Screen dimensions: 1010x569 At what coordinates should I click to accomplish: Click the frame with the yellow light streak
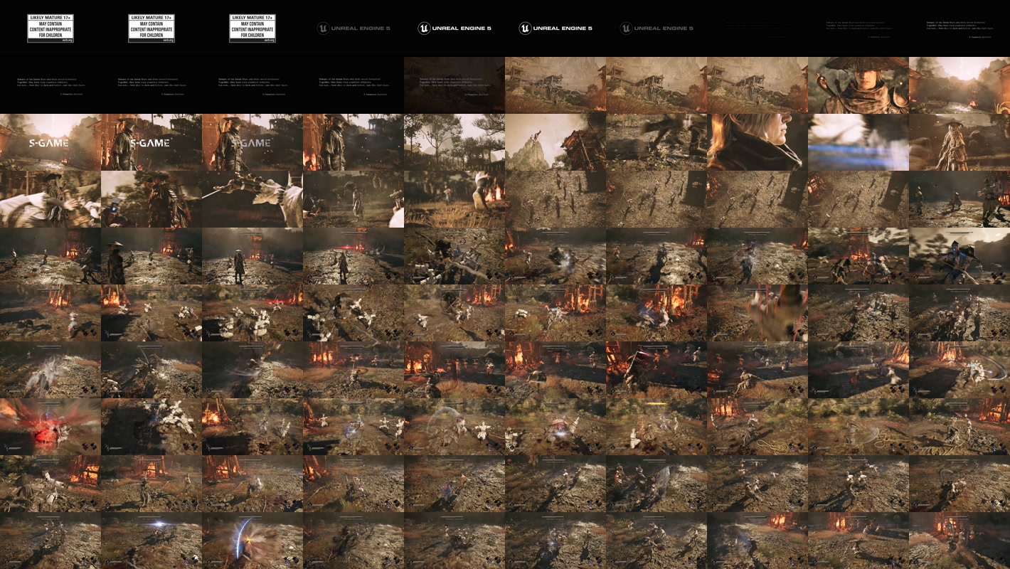click(656, 427)
